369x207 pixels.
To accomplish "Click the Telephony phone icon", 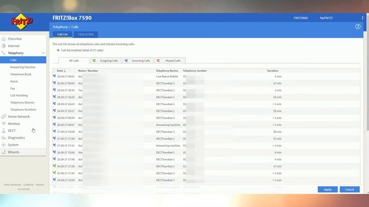I will [3, 53].
